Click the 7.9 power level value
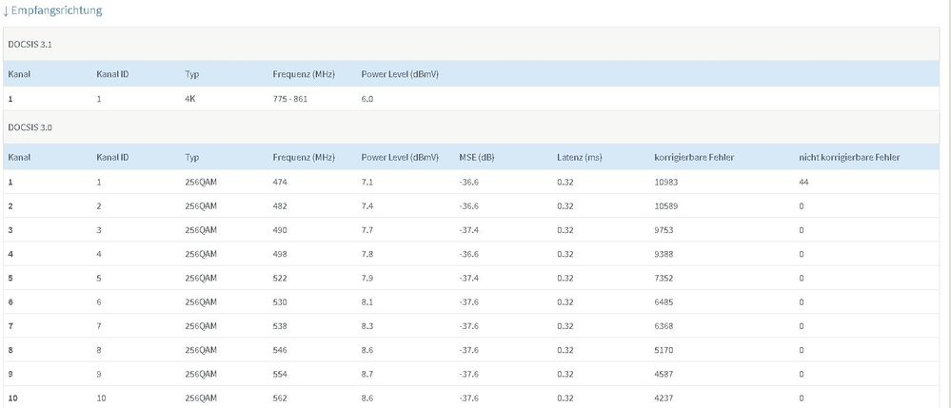The image size is (951, 408). pyautogui.click(x=367, y=279)
